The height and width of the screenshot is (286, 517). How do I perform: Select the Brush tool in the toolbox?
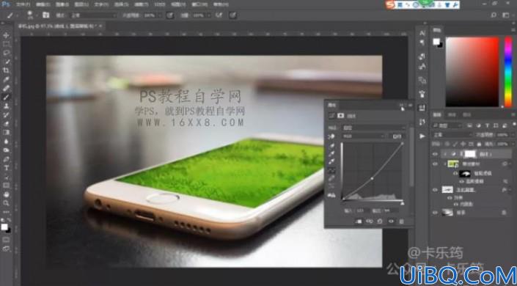pos(7,97)
